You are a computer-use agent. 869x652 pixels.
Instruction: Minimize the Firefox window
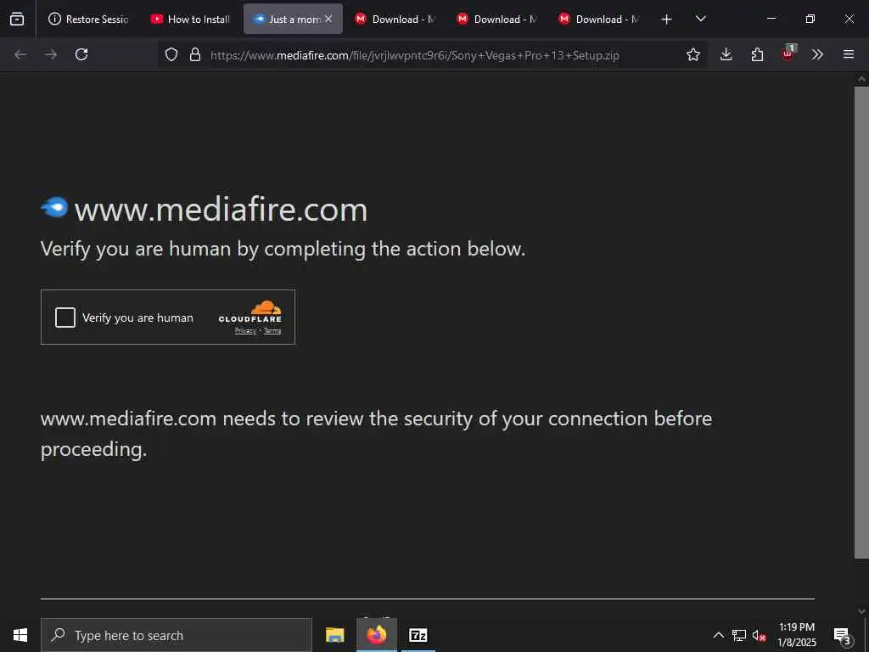771,19
